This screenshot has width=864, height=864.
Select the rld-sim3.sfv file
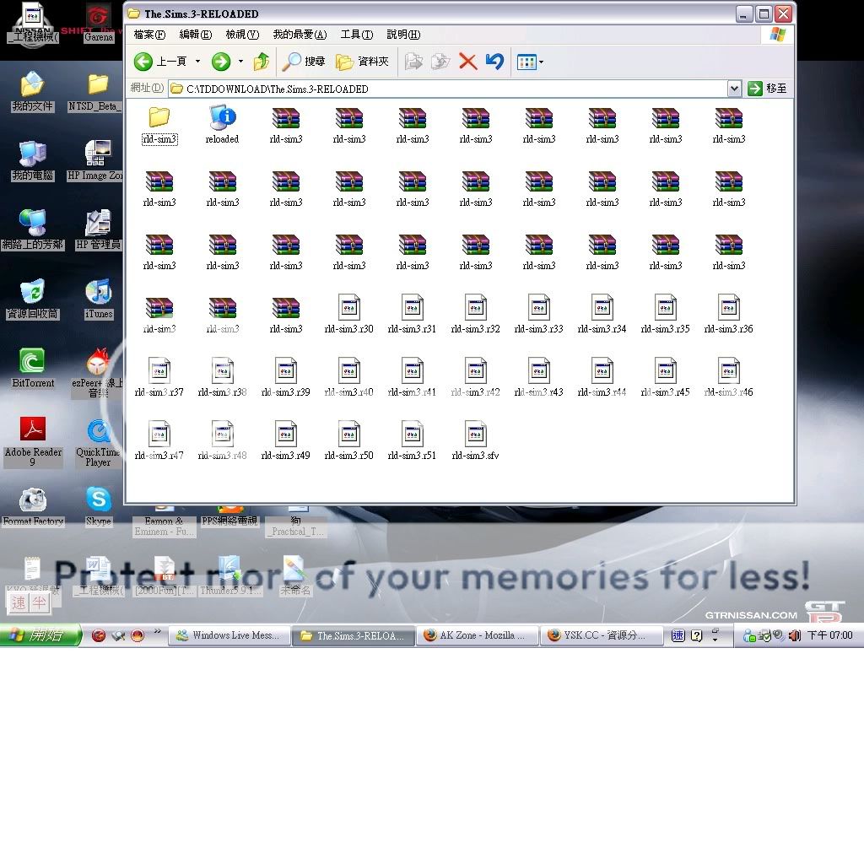(x=475, y=440)
